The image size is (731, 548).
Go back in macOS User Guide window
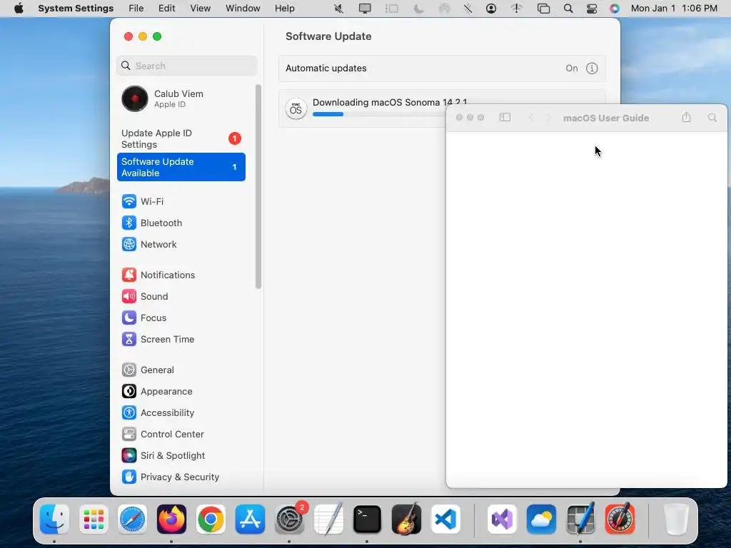tap(530, 118)
